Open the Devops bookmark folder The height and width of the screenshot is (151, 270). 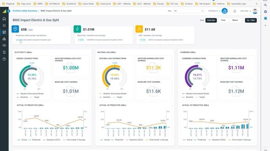click(x=159, y=4)
